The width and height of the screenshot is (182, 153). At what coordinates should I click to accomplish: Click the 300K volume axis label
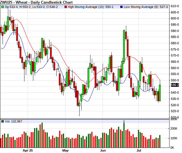174,119
